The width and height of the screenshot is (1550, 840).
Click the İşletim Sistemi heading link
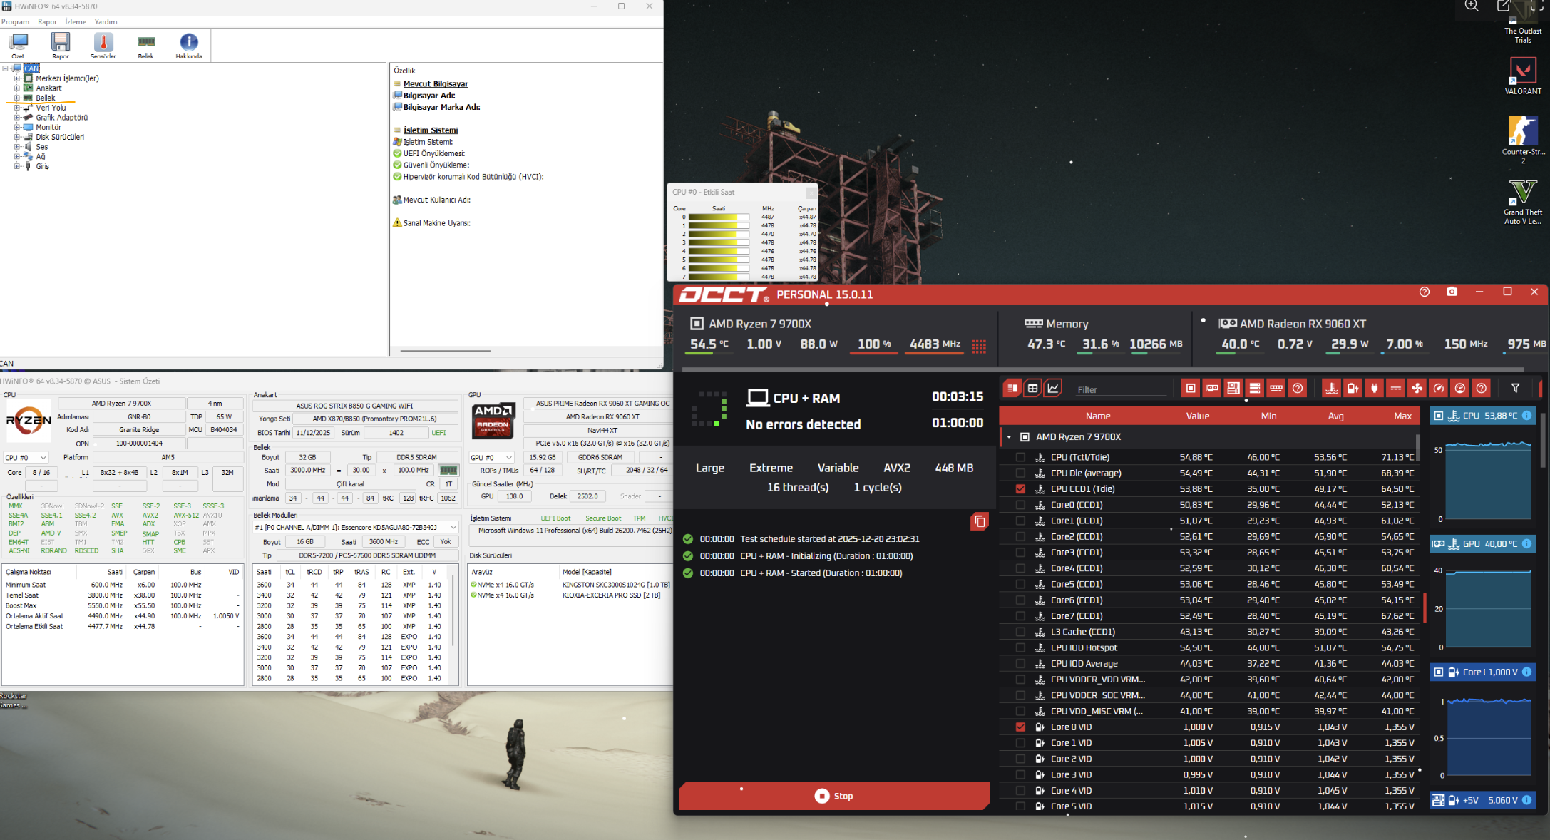tap(431, 130)
